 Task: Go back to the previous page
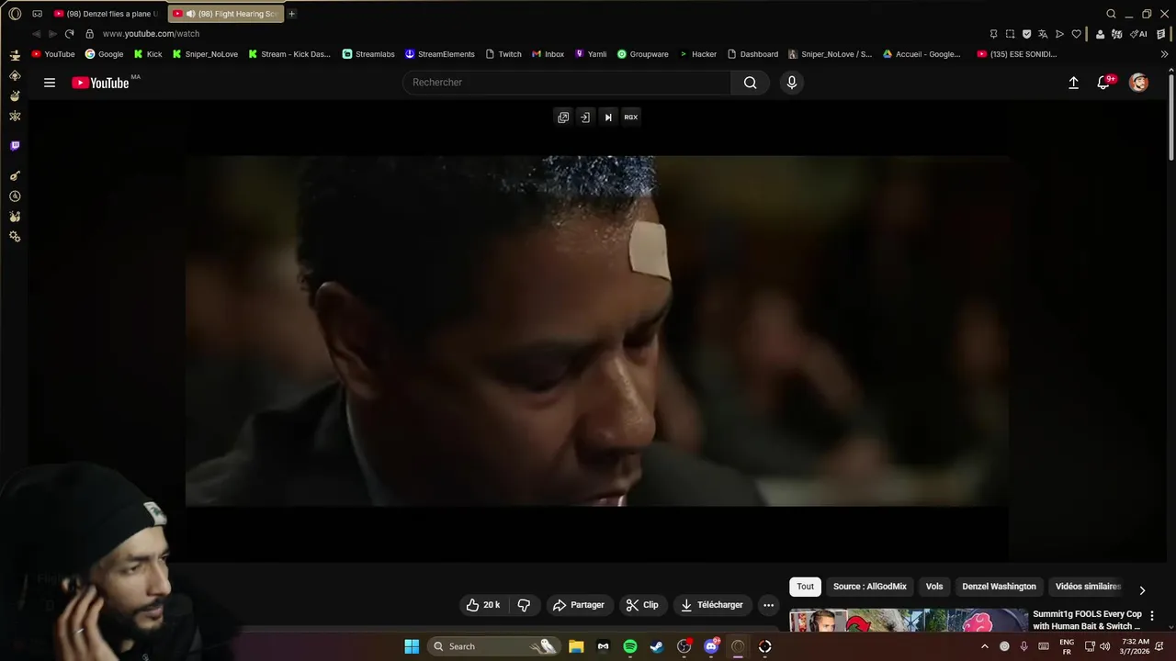click(x=37, y=34)
